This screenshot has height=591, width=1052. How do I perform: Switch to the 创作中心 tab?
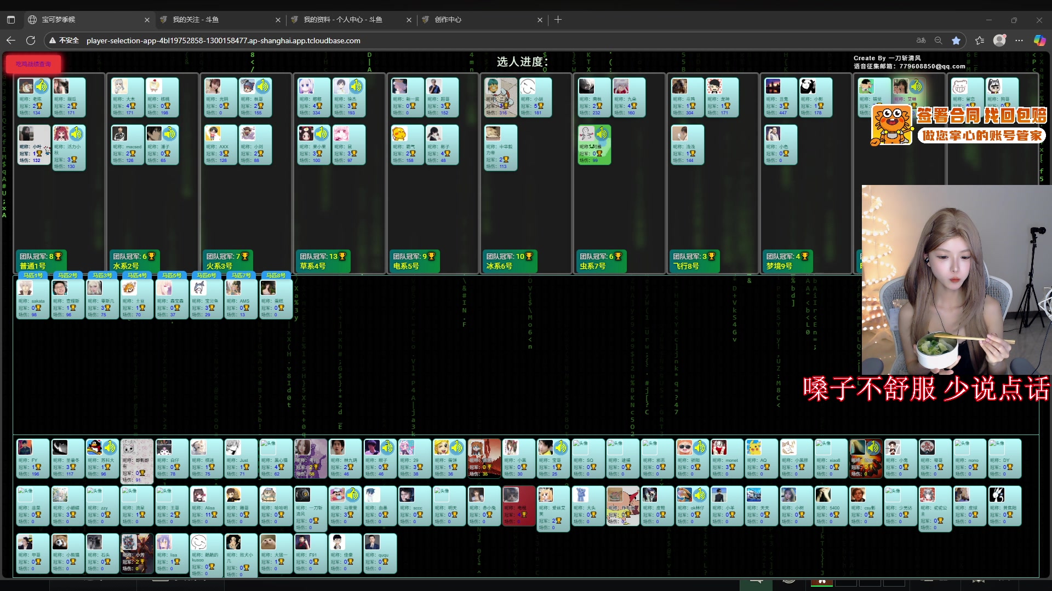tap(481, 20)
